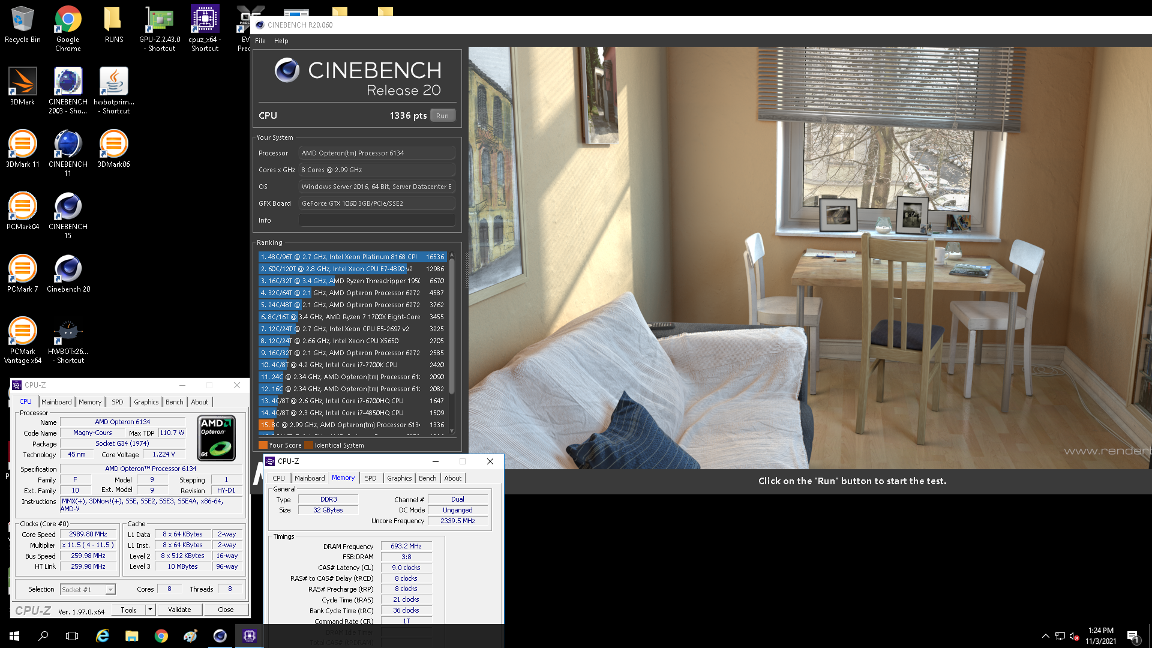Viewport: 1152px width, 648px height.
Task: Launch Internet Explorer from the taskbar
Action: point(103,636)
